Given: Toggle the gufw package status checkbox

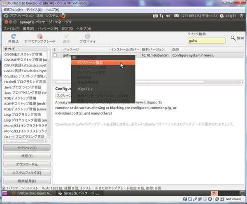Looking at the screenshot, I should [x=55, y=55].
